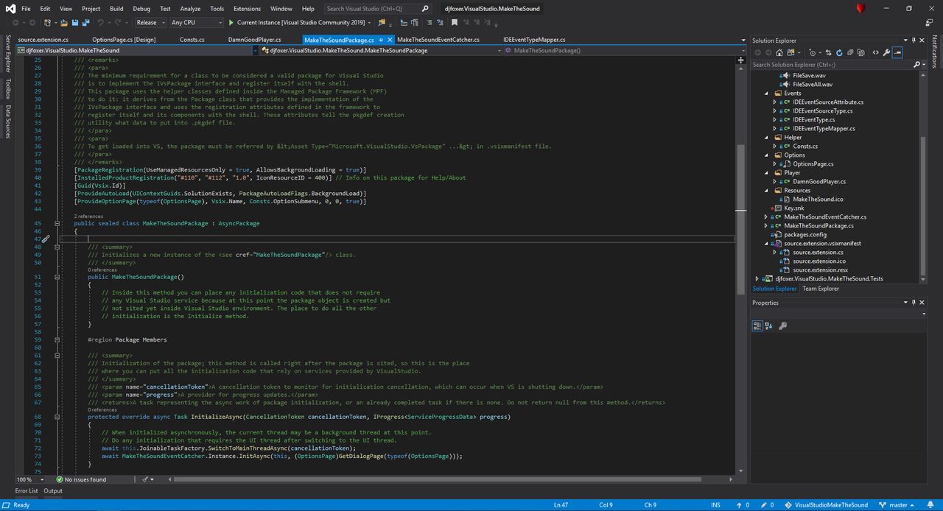
Task: Click the Undo arrow in the toolbar
Action: pyautogui.click(x=99, y=22)
